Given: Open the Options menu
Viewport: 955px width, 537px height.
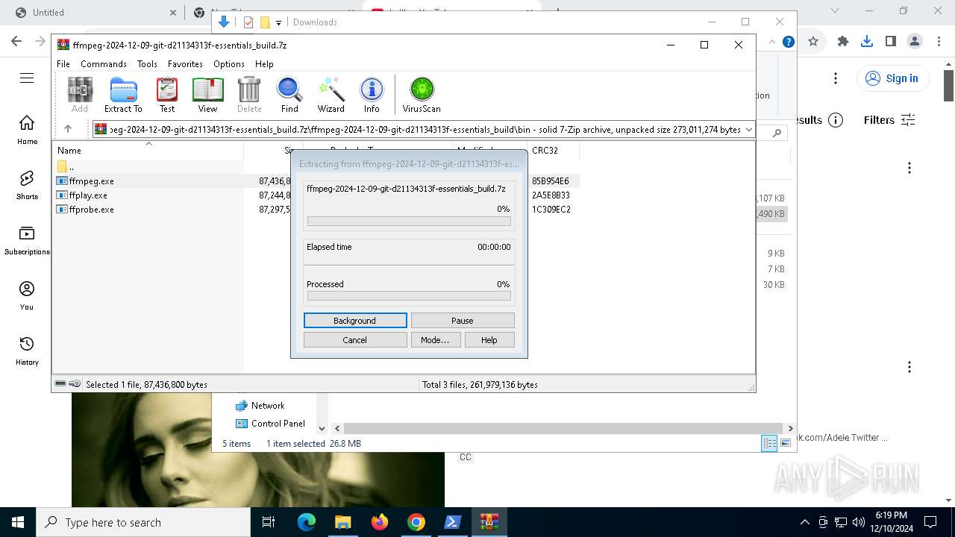Looking at the screenshot, I should (229, 64).
